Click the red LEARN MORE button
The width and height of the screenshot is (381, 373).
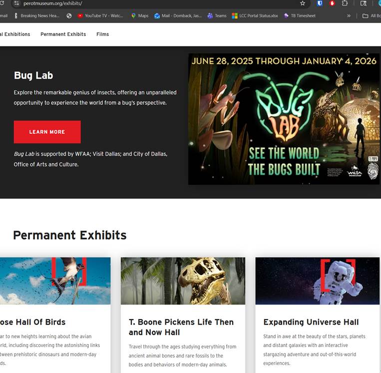47,132
